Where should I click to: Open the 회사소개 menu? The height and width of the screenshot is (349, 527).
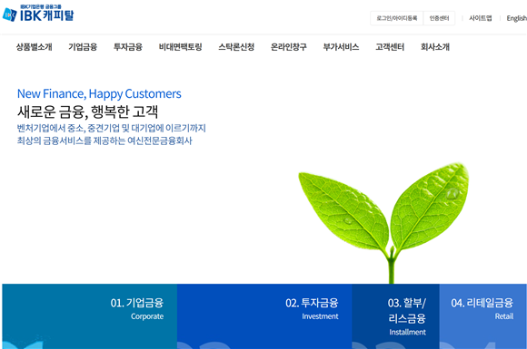point(435,47)
